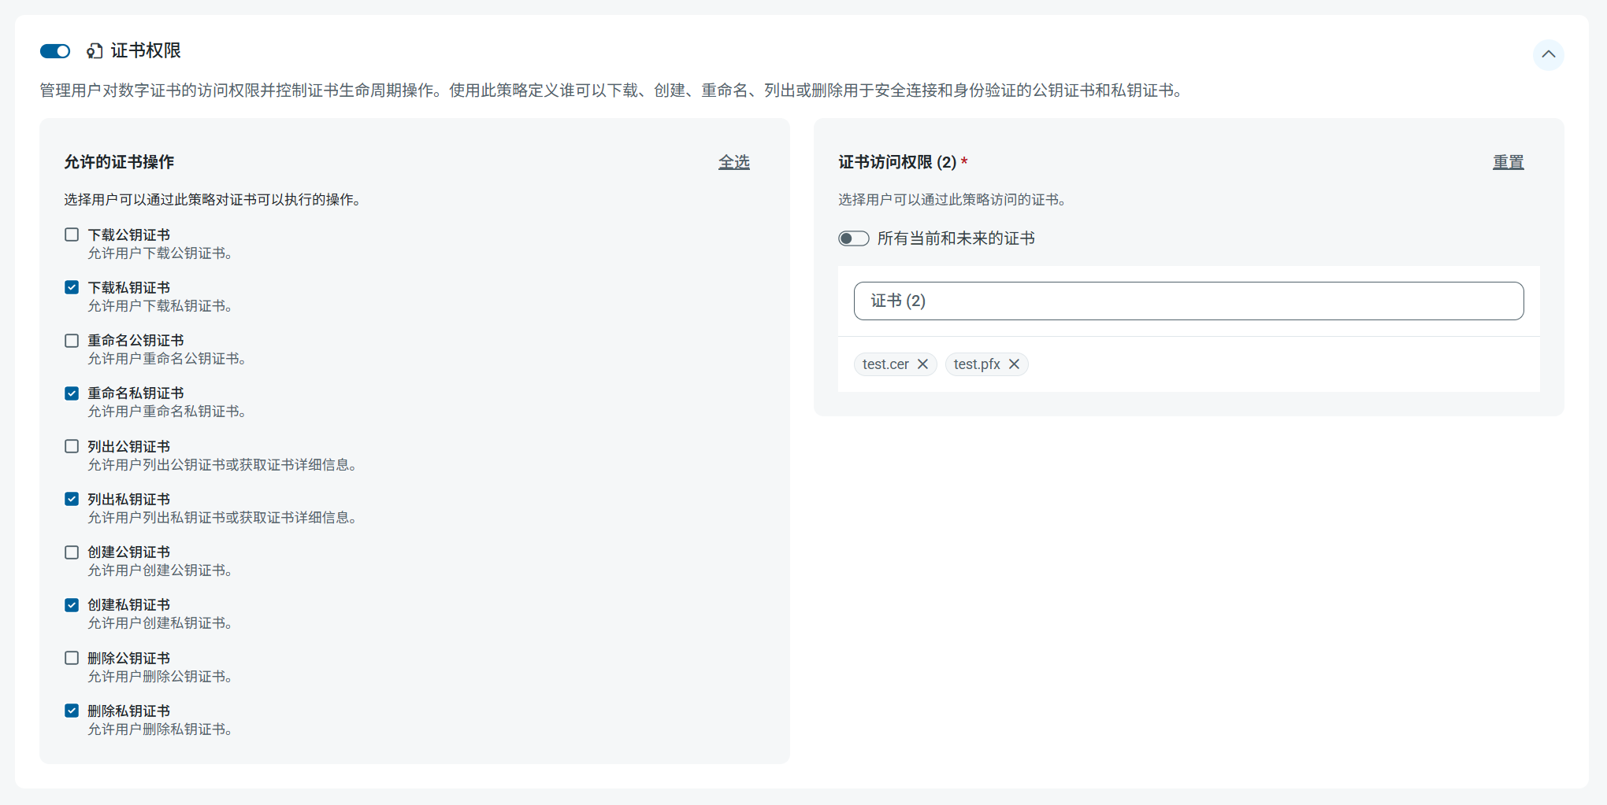Uncheck the 列出私钥证书 checkbox
1607x805 pixels.
click(x=72, y=499)
